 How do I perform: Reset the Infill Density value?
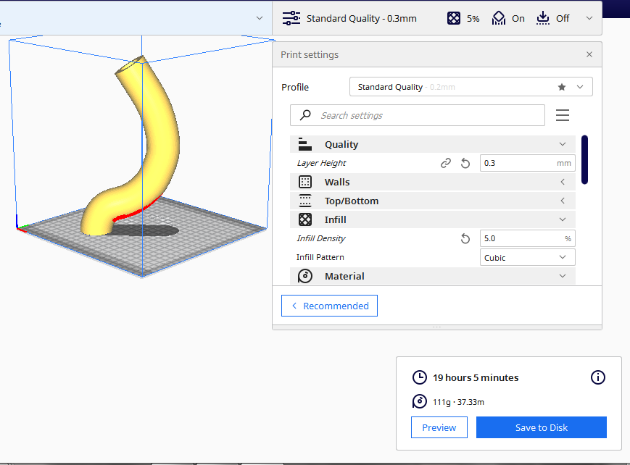click(465, 238)
